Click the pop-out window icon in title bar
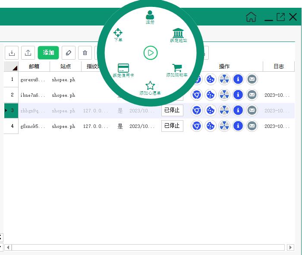The width and height of the screenshot is (302, 255). click(280, 17)
